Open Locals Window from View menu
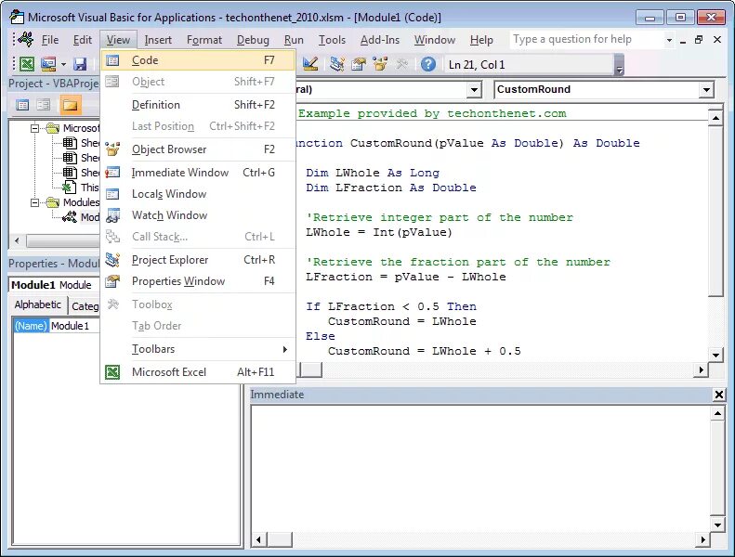Image resolution: width=735 pixels, height=557 pixels. [198, 194]
